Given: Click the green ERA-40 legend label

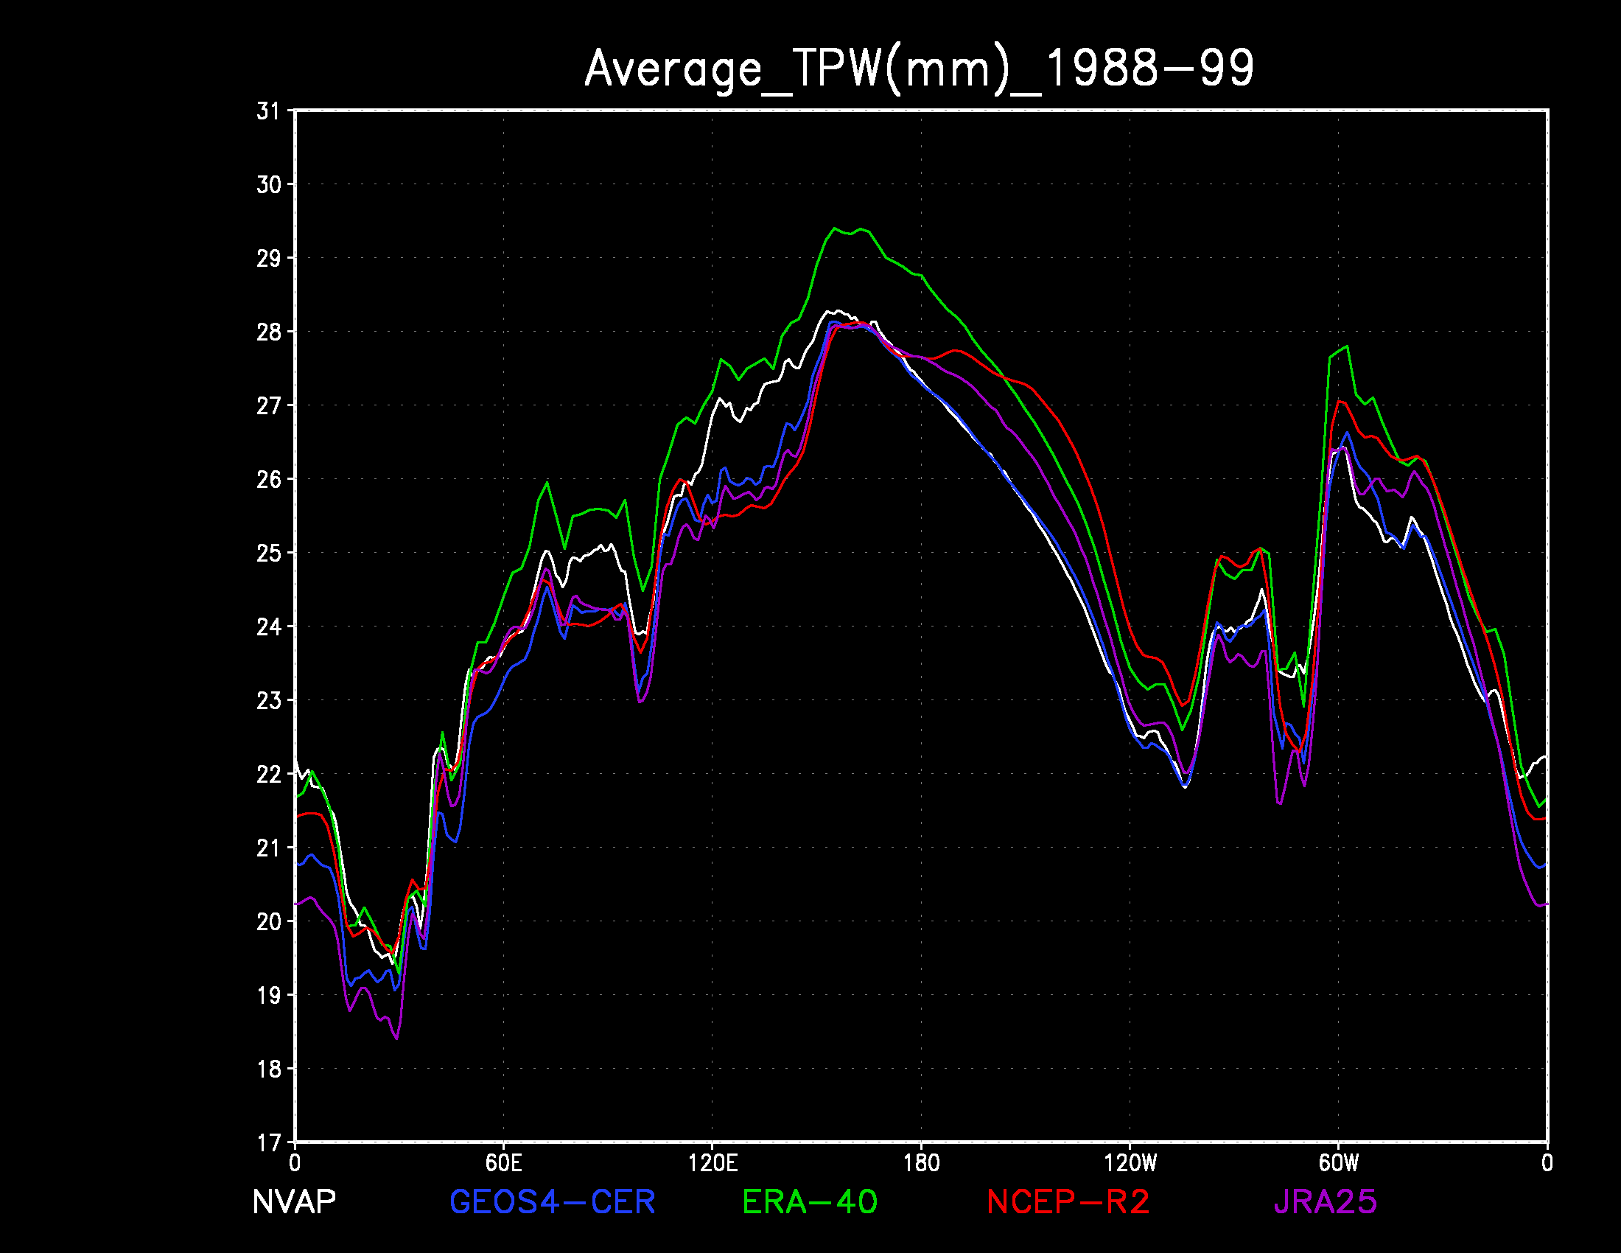Looking at the screenshot, I should pos(809,1202).
